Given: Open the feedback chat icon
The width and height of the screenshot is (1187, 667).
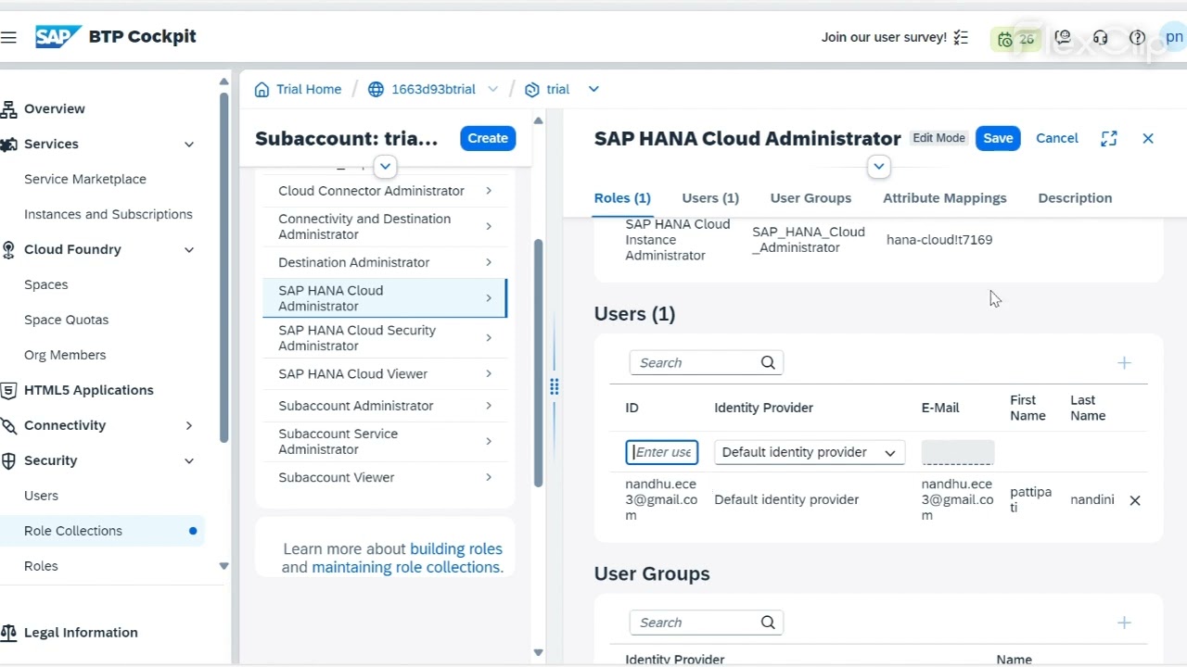Looking at the screenshot, I should click(x=1063, y=38).
